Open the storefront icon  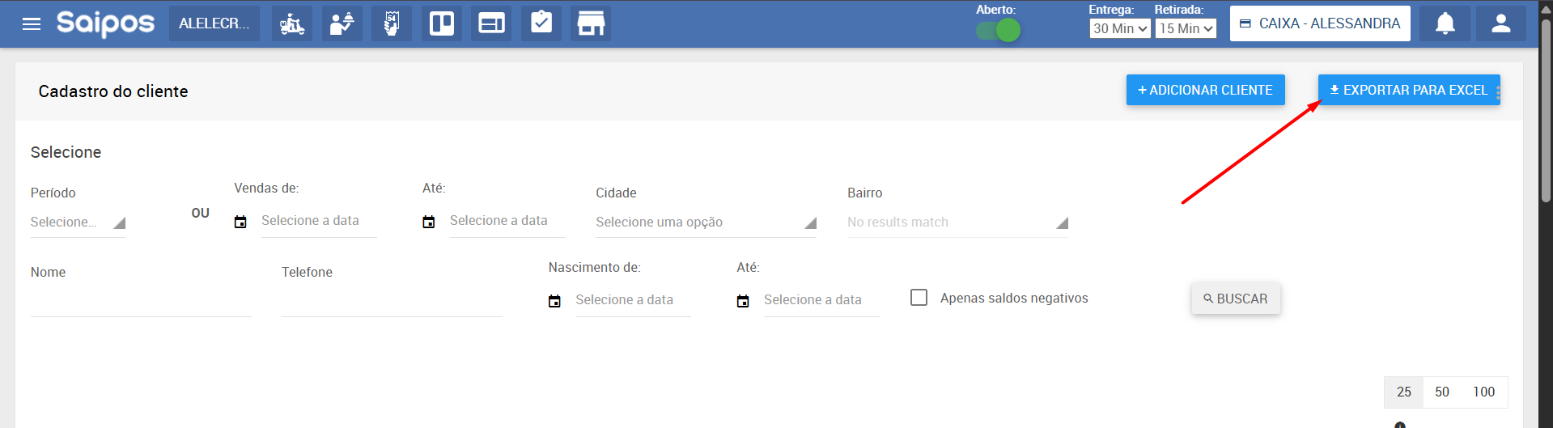591,24
